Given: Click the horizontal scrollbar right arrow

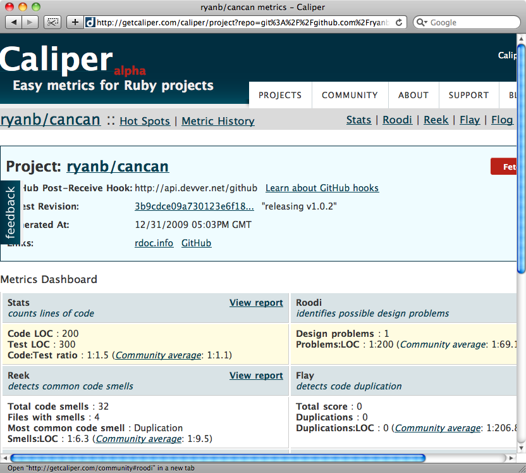Looking at the screenshot, I should (511, 458).
